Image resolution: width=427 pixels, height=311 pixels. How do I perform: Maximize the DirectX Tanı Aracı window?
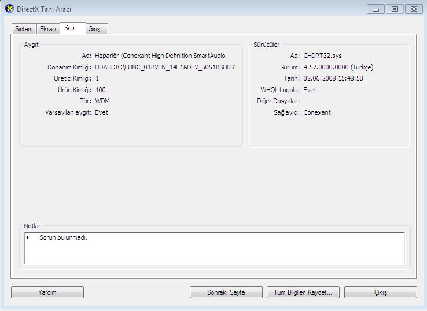tap(395, 9)
